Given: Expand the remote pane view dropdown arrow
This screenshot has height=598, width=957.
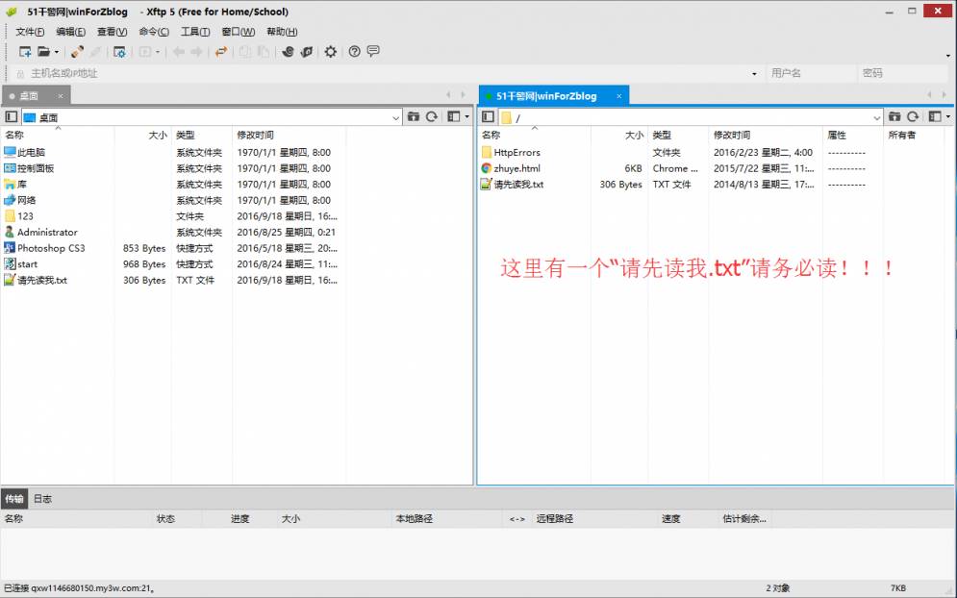Looking at the screenshot, I should pos(947,116).
